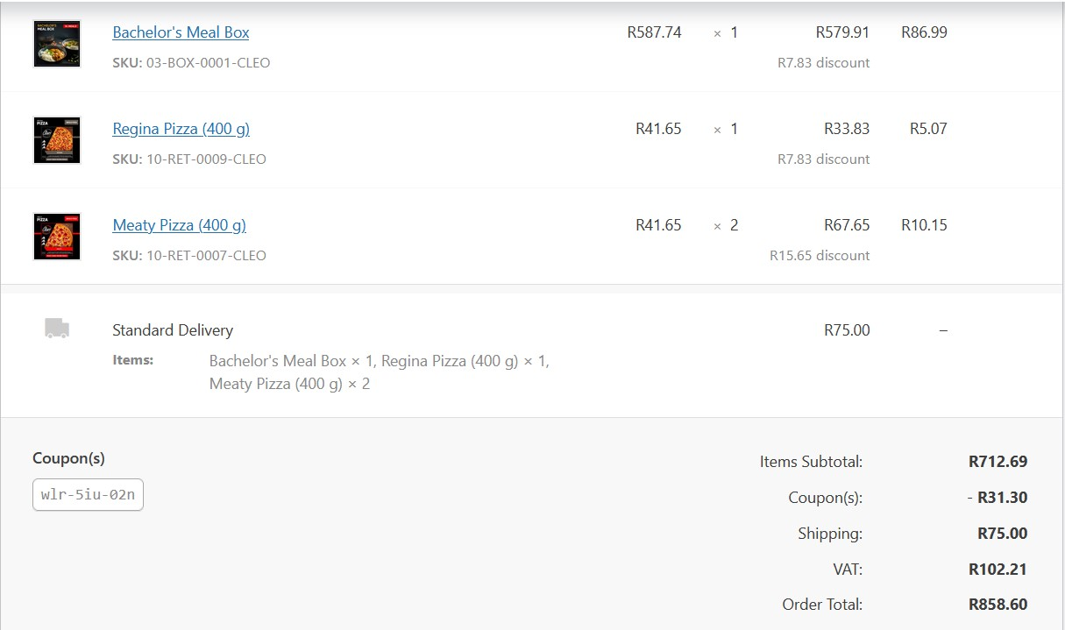Click the R7.83 discount under Regina Pizza total

[x=823, y=159]
